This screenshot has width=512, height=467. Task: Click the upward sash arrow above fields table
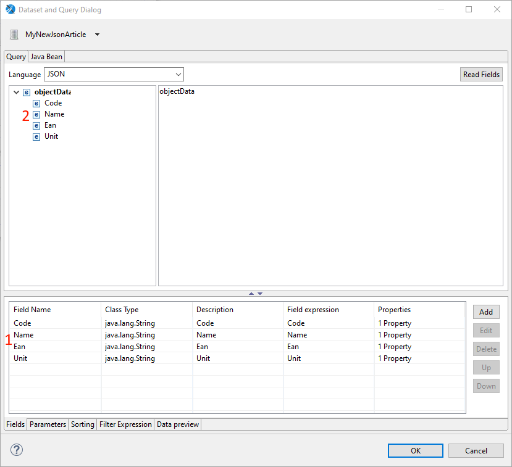[x=251, y=294]
